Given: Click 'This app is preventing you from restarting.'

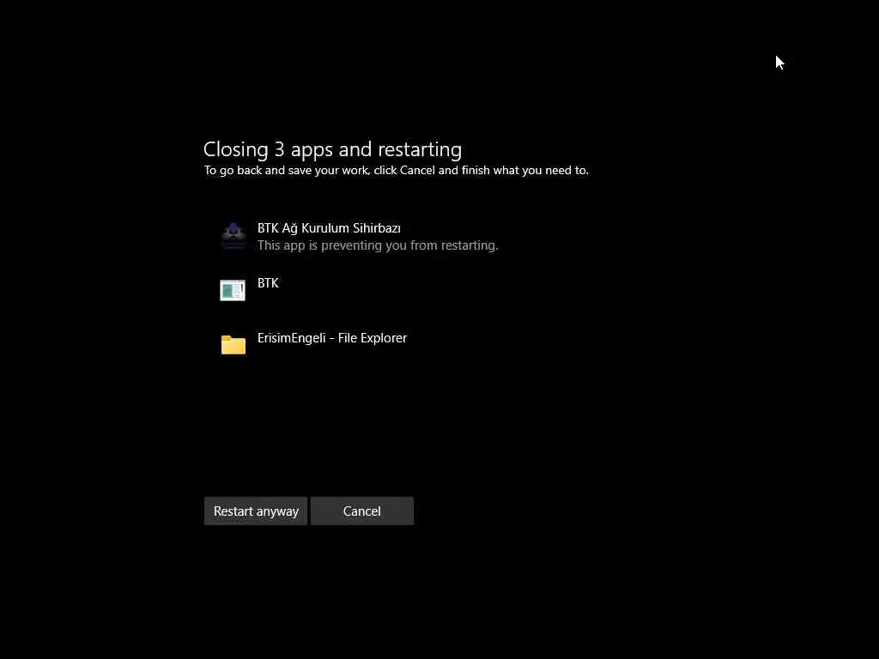Looking at the screenshot, I should coord(378,245).
